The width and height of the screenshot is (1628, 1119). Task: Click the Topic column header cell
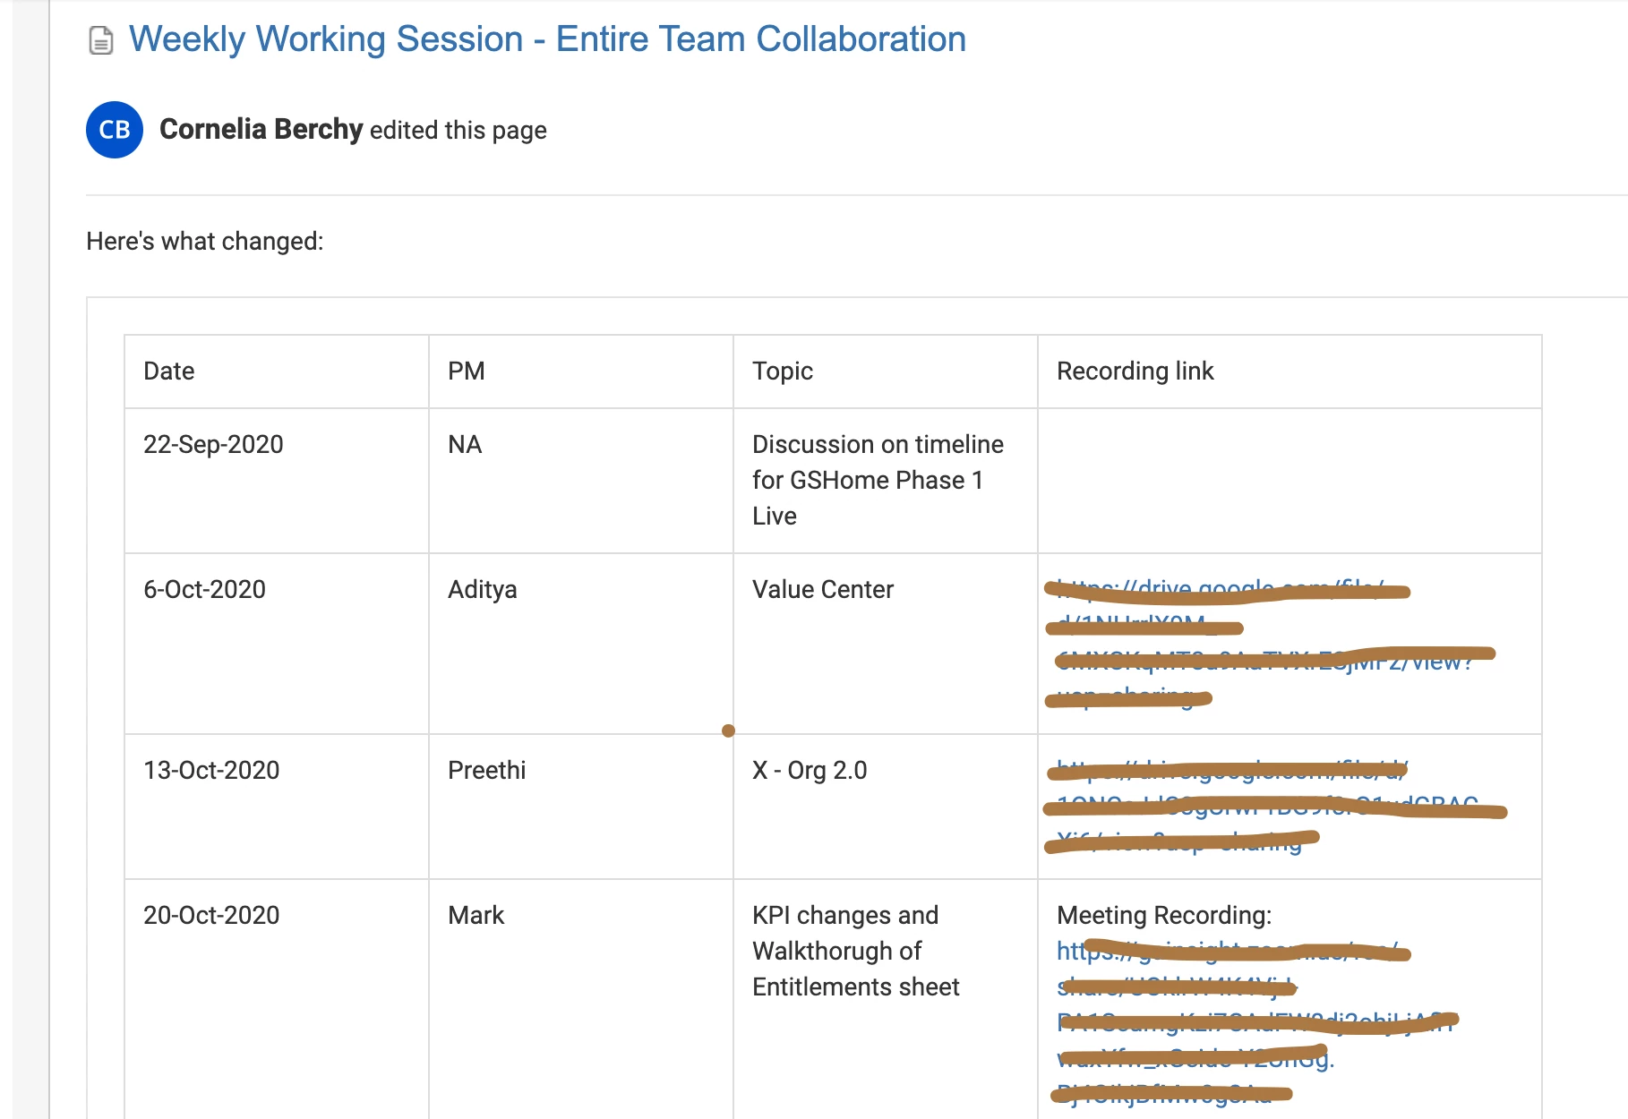pyautogui.click(x=886, y=372)
